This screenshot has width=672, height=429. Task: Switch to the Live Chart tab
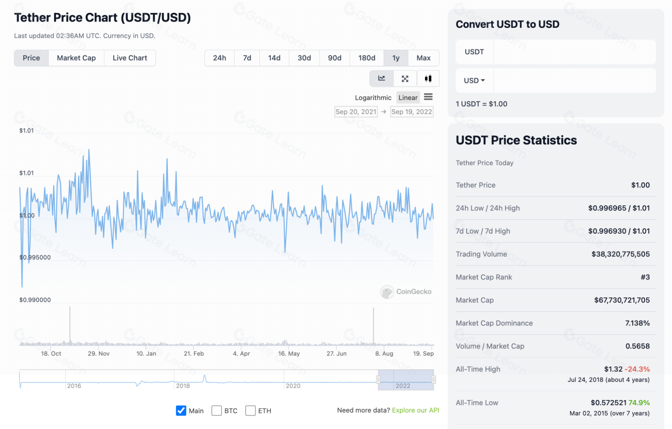point(130,58)
